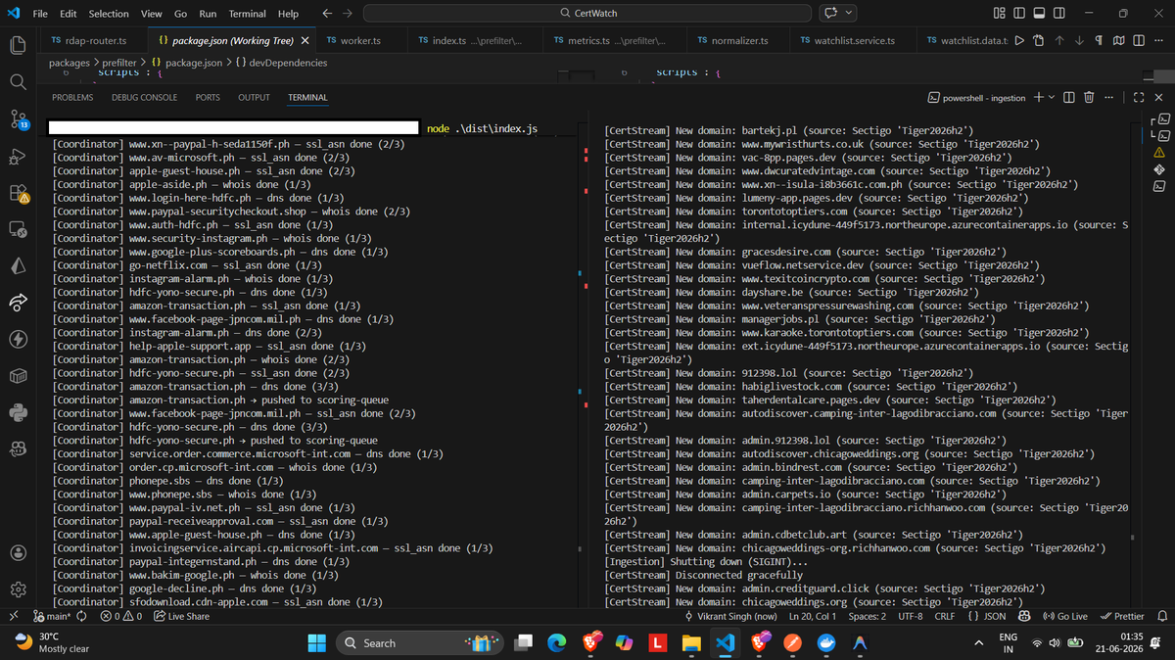Open the Help menu
The image size is (1175, 660).
288,14
